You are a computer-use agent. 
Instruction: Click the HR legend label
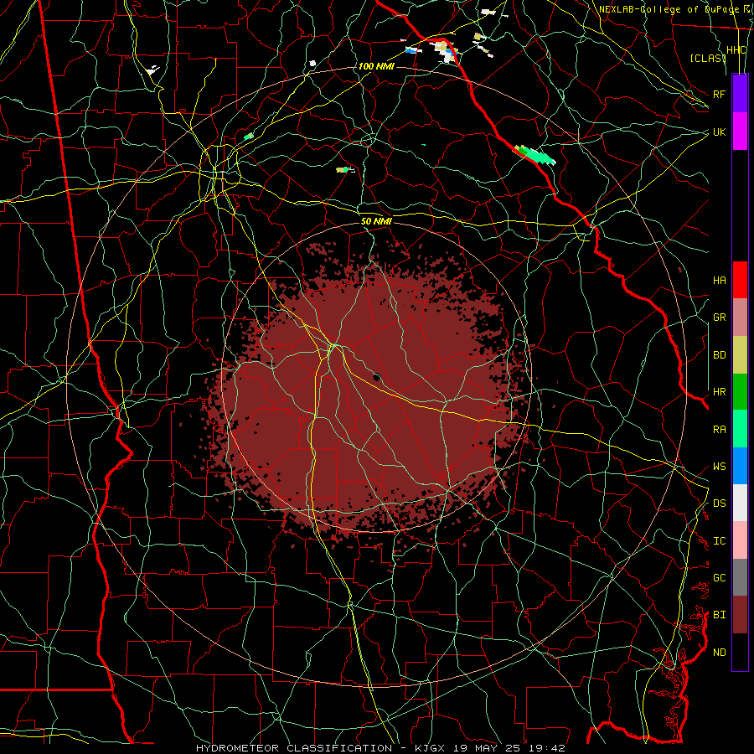pyautogui.click(x=720, y=392)
